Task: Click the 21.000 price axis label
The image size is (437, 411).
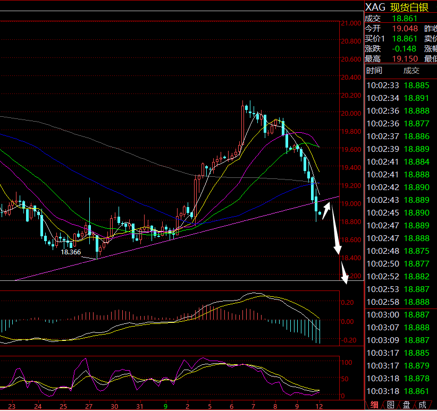Action: (x=351, y=23)
